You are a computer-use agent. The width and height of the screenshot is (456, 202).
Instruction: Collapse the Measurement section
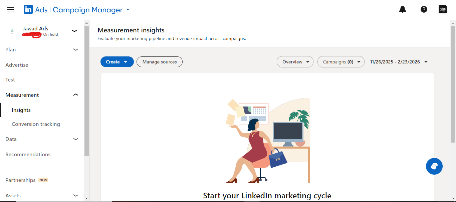pyautogui.click(x=76, y=95)
